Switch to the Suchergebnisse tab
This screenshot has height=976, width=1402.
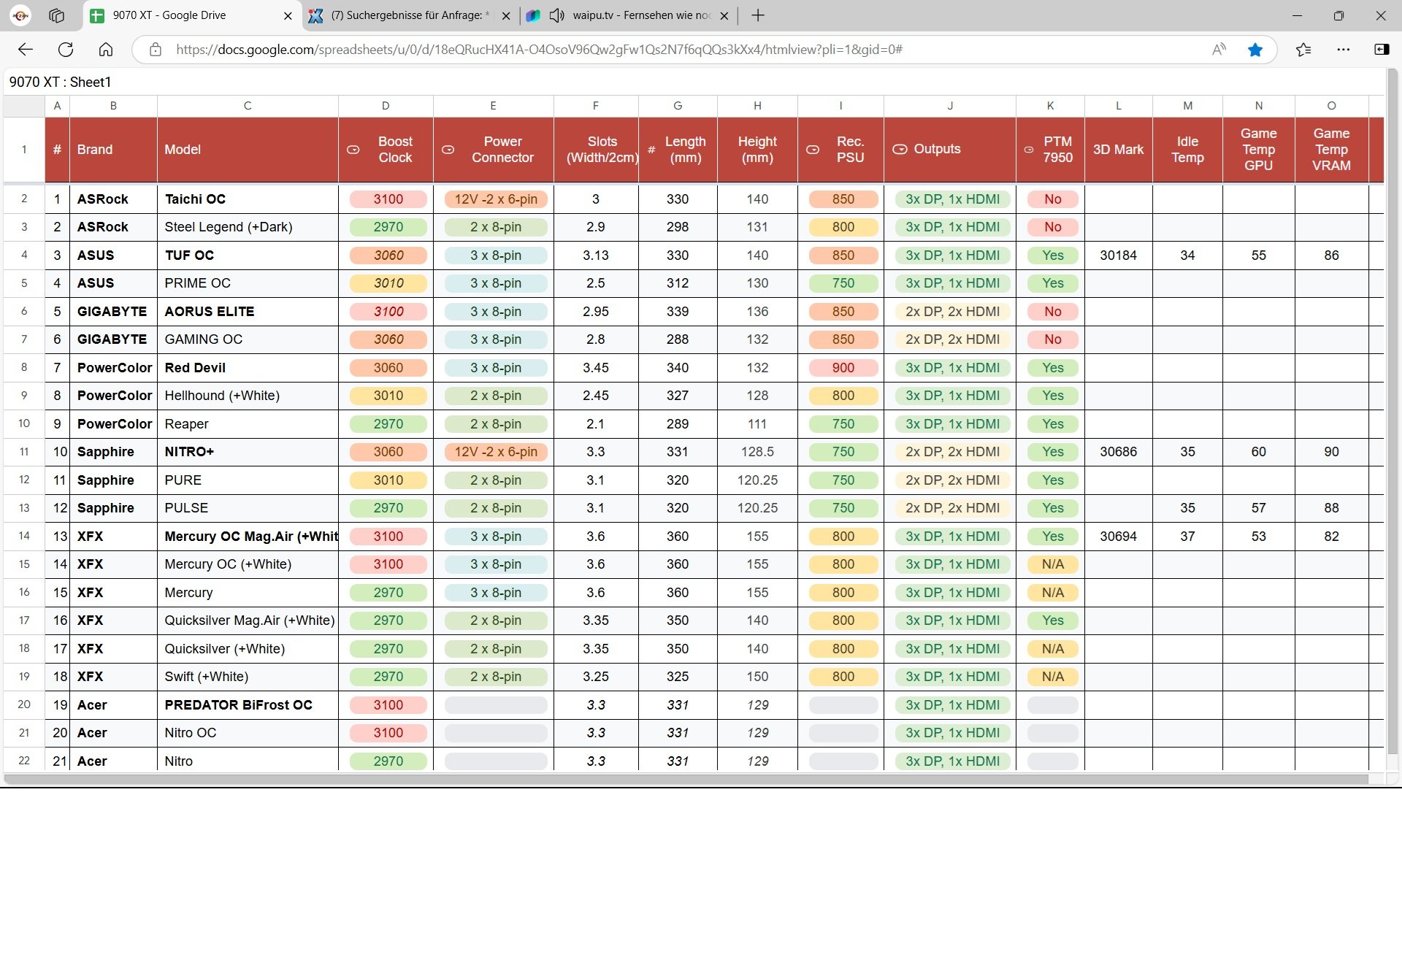[x=409, y=15]
